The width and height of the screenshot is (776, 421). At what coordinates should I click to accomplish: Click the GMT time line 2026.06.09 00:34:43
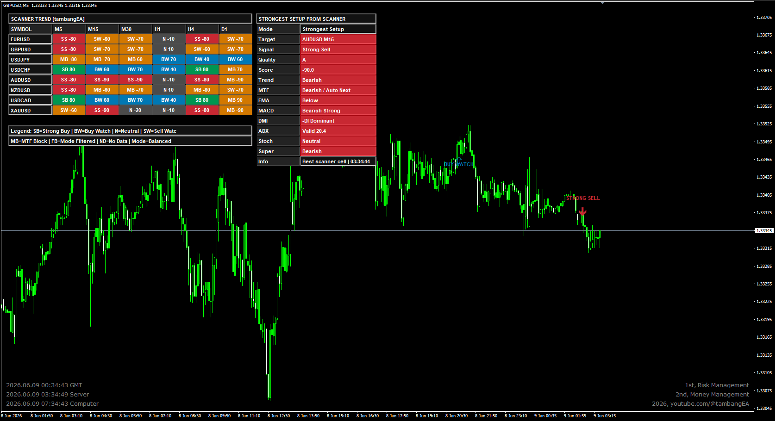tap(44, 385)
